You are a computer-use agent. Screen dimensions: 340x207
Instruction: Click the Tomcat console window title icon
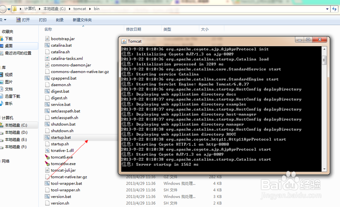click(124, 41)
